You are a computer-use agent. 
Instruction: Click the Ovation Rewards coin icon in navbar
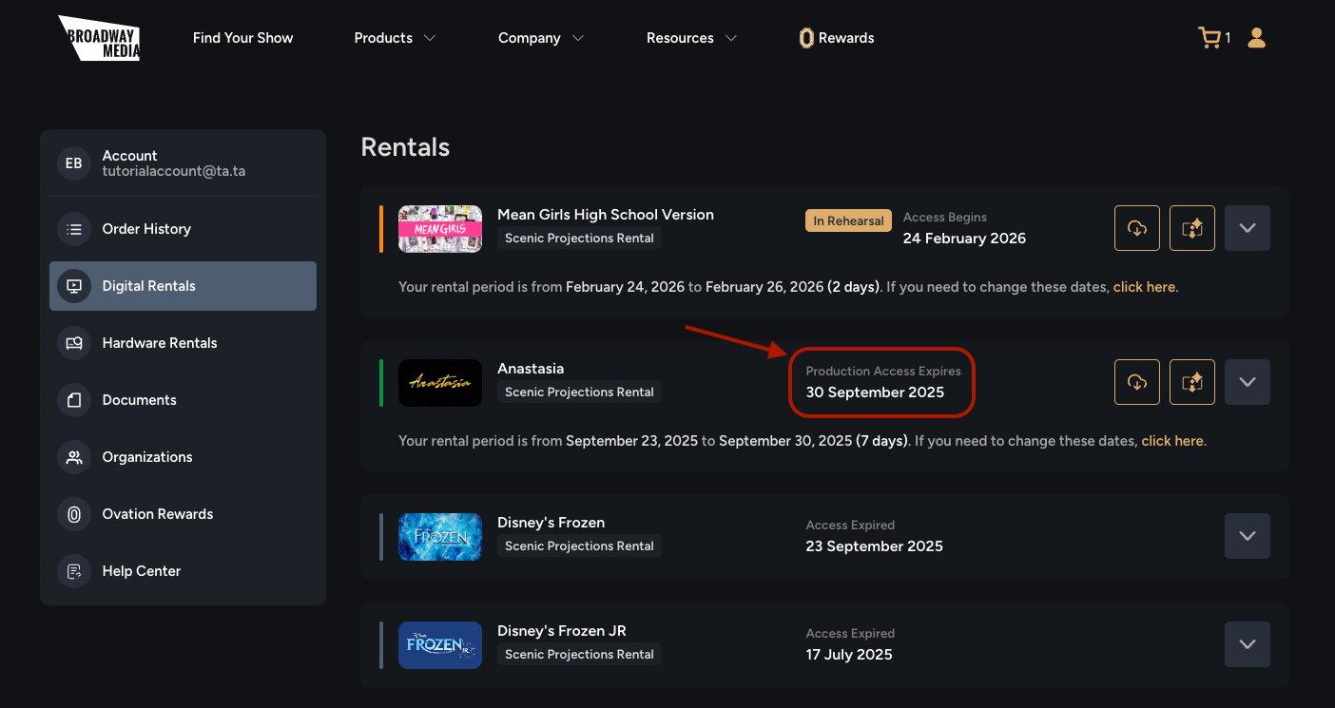pos(806,38)
